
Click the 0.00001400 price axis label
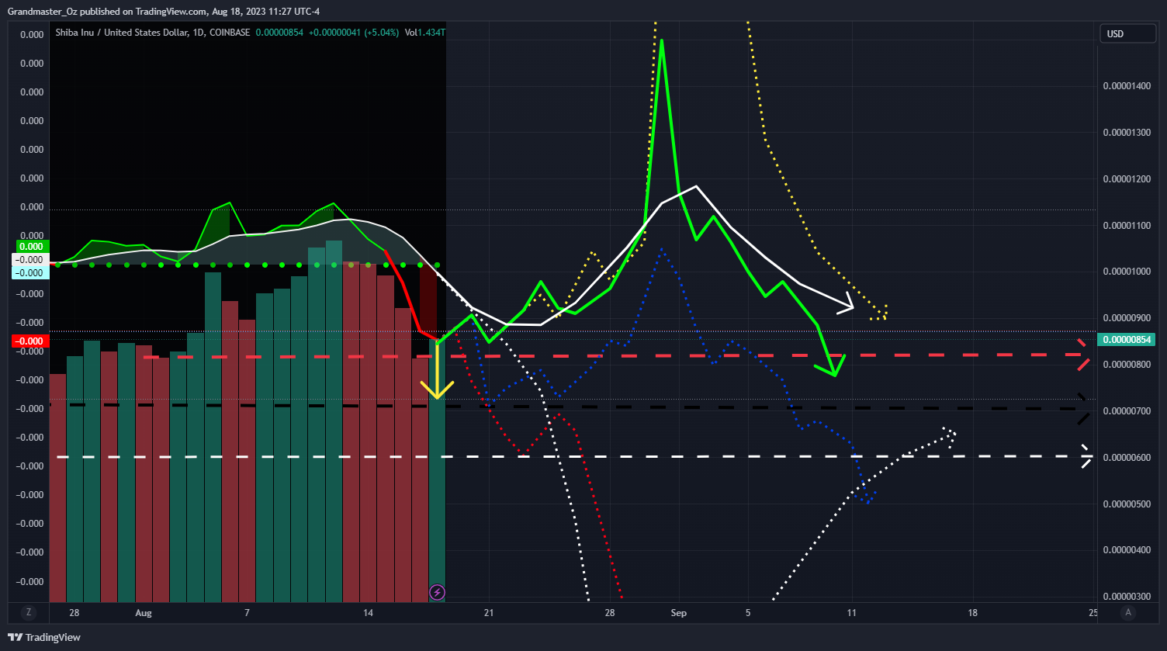[1127, 86]
